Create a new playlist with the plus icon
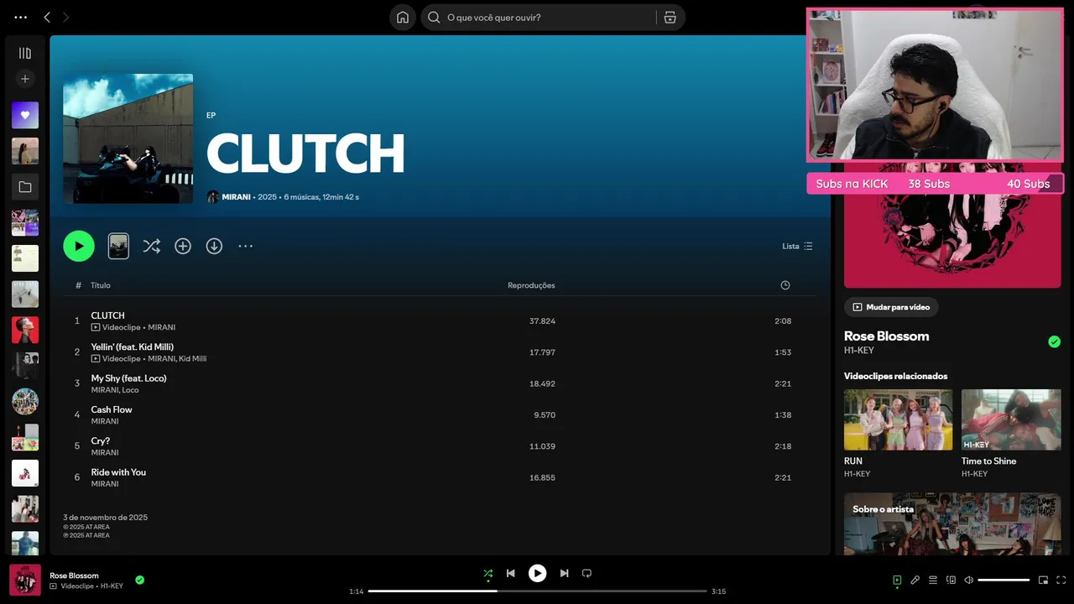This screenshot has height=604, width=1074. coord(25,79)
